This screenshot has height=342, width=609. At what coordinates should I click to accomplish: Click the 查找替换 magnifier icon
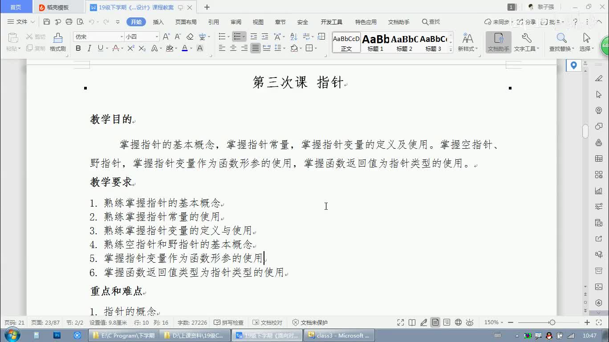[561, 42]
